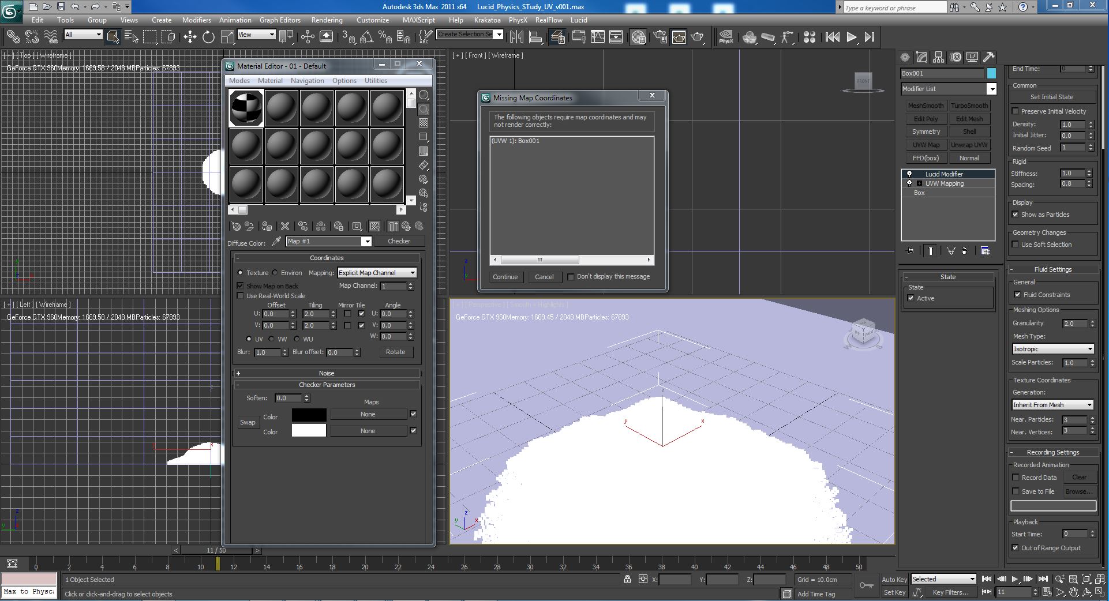Open the Navigation menu in Material Editor
Image resolution: width=1109 pixels, height=601 pixels.
(307, 81)
